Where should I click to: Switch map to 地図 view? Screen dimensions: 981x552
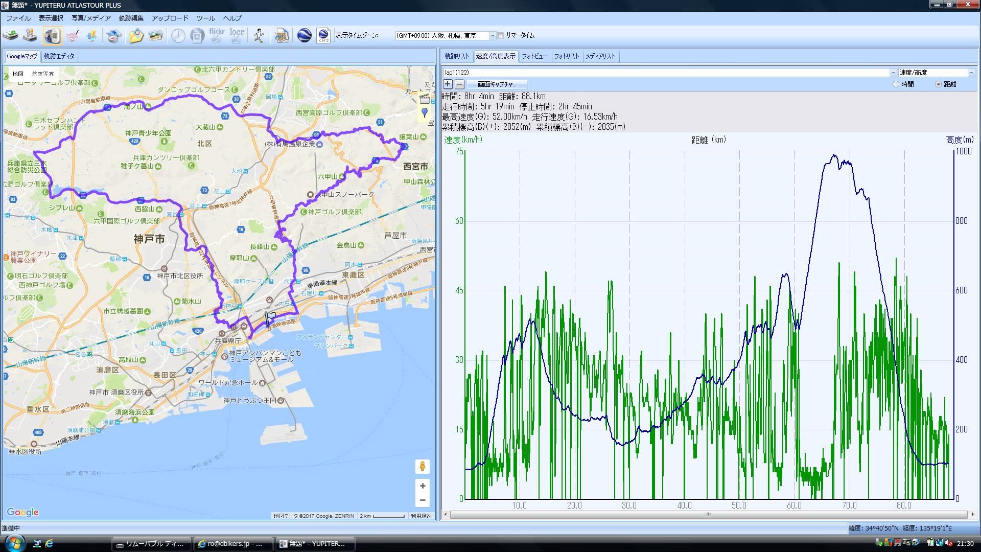click(x=18, y=74)
